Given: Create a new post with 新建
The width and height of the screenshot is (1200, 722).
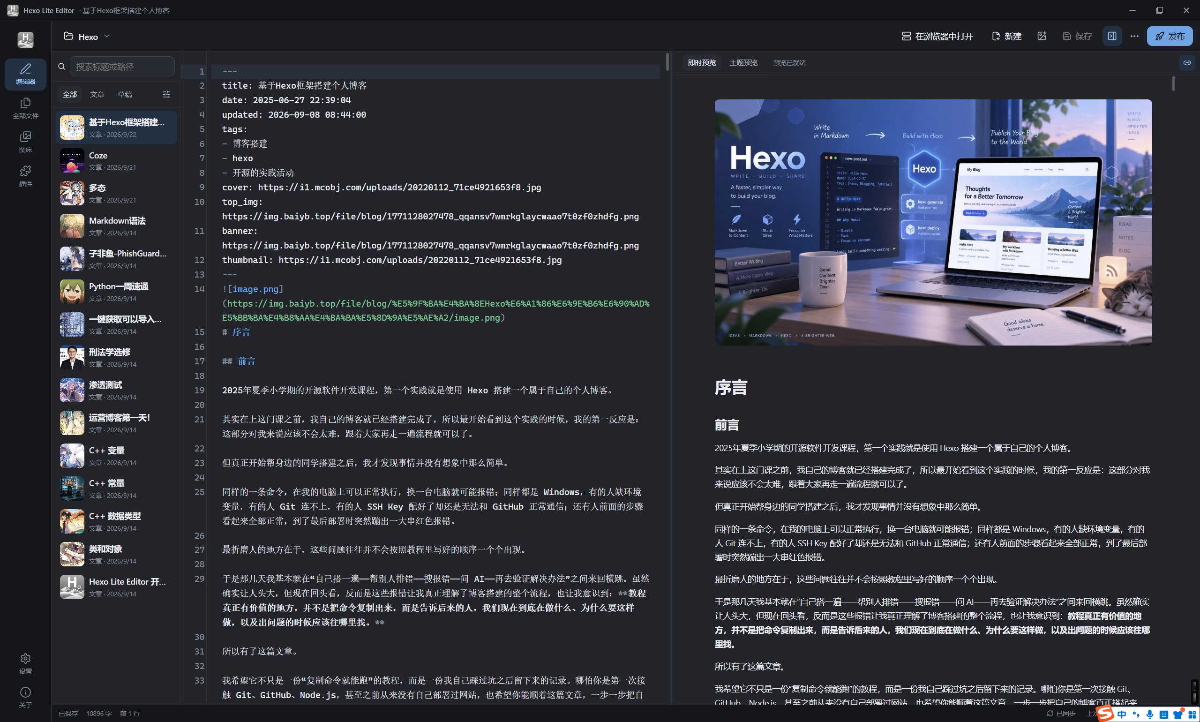Looking at the screenshot, I should click(1006, 37).
